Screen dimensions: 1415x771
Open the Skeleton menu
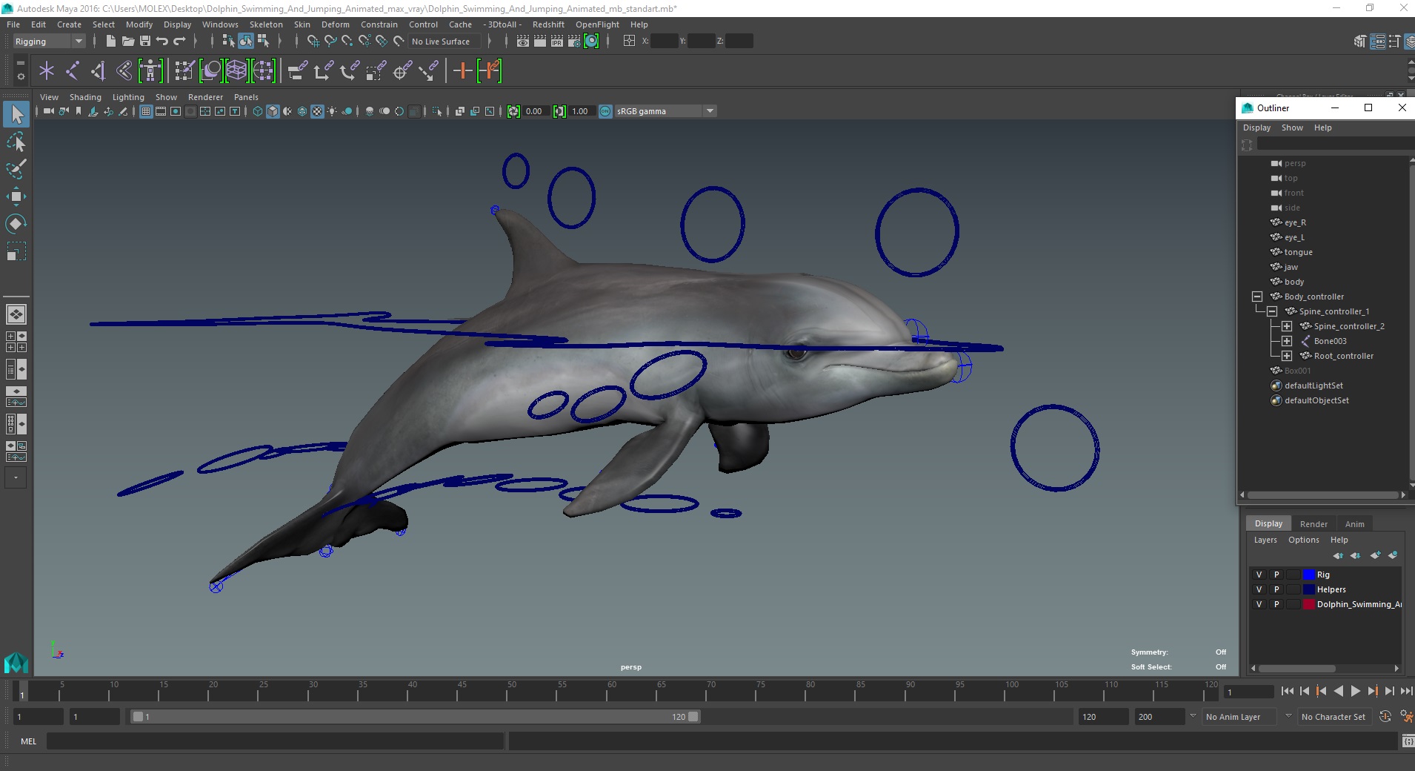(x=266, y=24)
